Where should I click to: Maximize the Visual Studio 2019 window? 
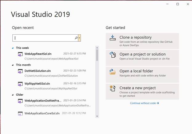click(178, 4)
